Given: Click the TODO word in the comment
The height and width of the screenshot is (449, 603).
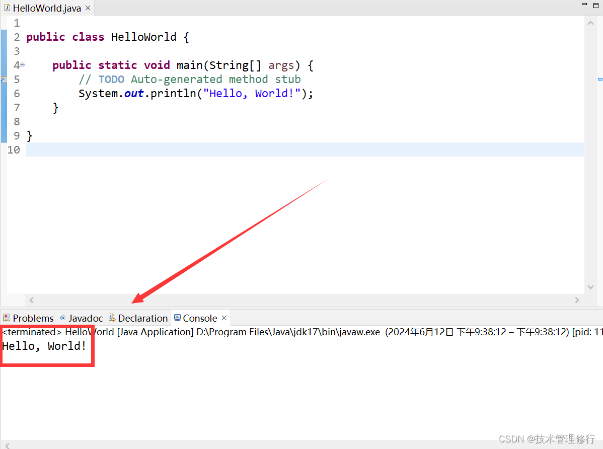Looking at the screenshot, I should (x=111, y=79).
